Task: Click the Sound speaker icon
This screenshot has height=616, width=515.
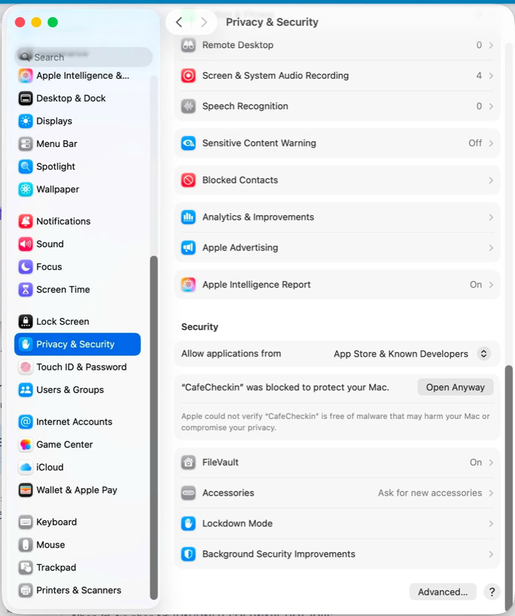Action: click(25, 244)
